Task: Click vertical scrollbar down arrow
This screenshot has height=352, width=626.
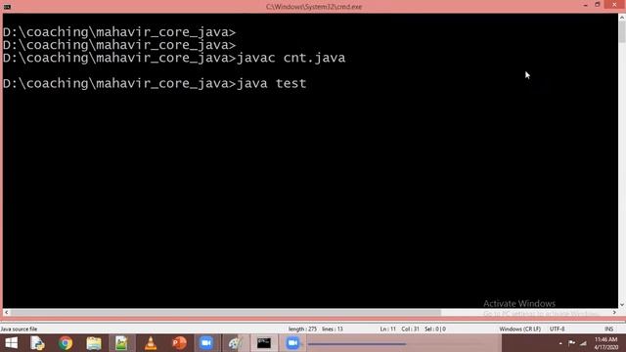Action: pyautogui.click(x=622, y=304)
